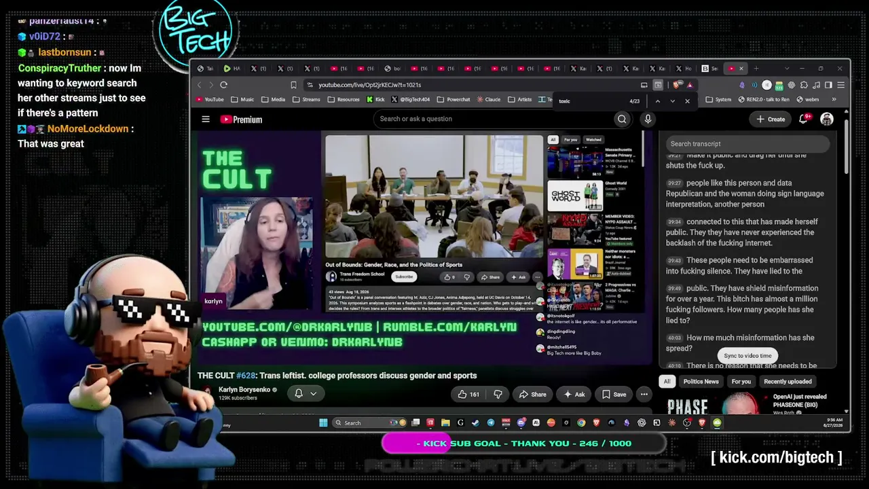This screenshot has height=489, width=869.
Task: Toggle the notification bell for Karlyn Borysenko
Action: point(298,394)
